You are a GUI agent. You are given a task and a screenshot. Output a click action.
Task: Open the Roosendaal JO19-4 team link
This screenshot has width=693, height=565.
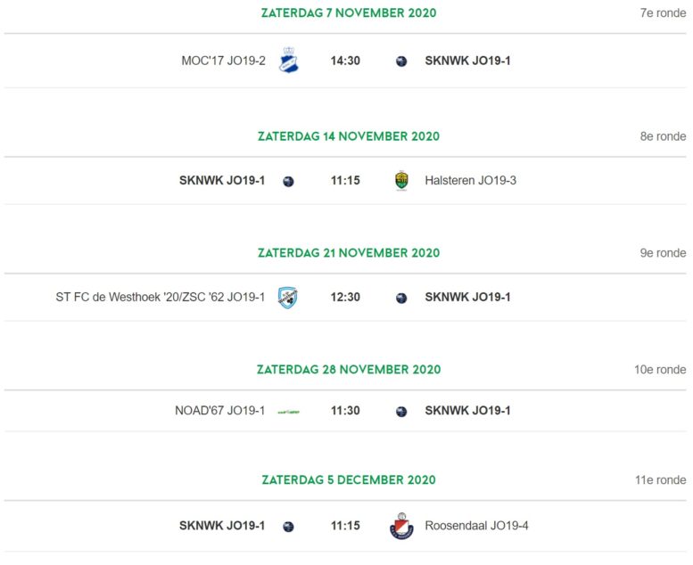[476, 525]
